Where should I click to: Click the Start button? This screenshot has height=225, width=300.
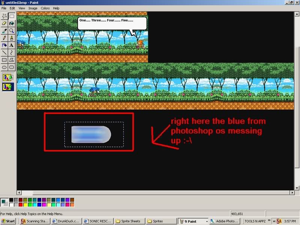pos(8,221)
